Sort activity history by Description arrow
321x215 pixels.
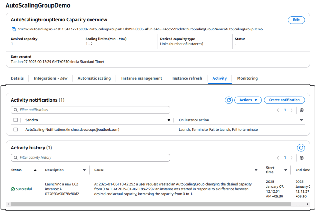(84, 170)
